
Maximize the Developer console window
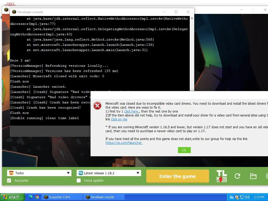pyautogui.click(x=176, y=12)
